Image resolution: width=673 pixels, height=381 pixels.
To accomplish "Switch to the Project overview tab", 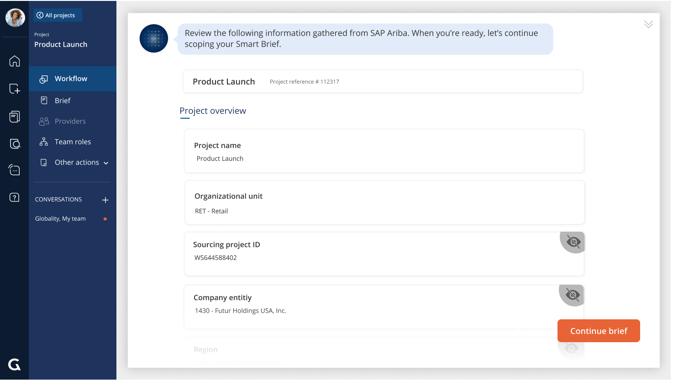I will pos(213,111).
